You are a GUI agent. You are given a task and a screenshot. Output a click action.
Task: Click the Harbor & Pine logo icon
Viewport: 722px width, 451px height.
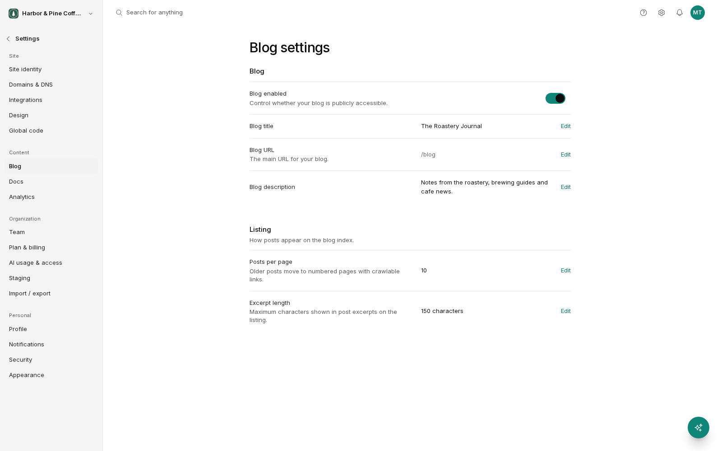tap(14, 14)
